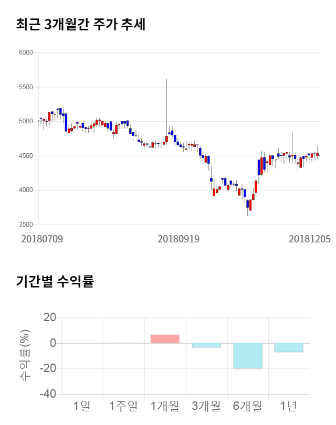This screenshot has width=336, height=425.
Task: Click the 1년 light blue return bar
Action: 289,347
